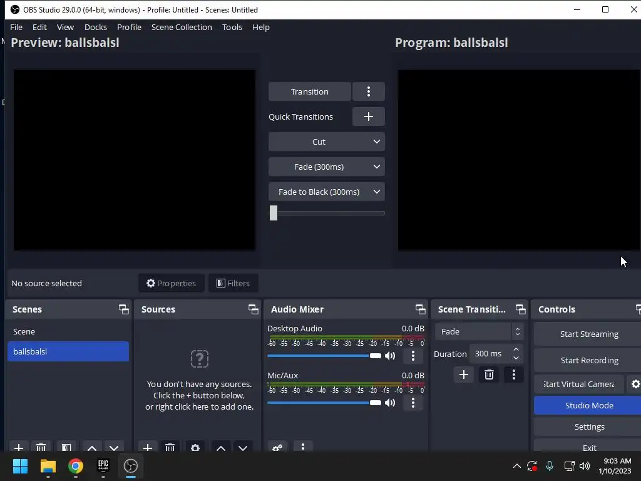The image size is (641, 481).
Task: Open File Explorer from taskbar
Action: coord(48,466)
